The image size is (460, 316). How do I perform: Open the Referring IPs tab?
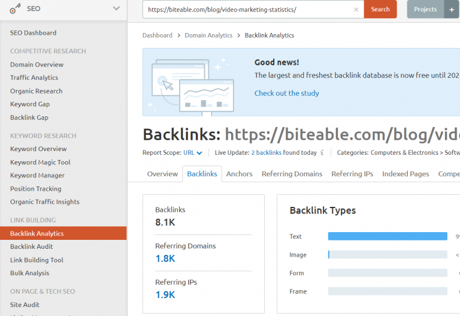[x=352, y=174]
